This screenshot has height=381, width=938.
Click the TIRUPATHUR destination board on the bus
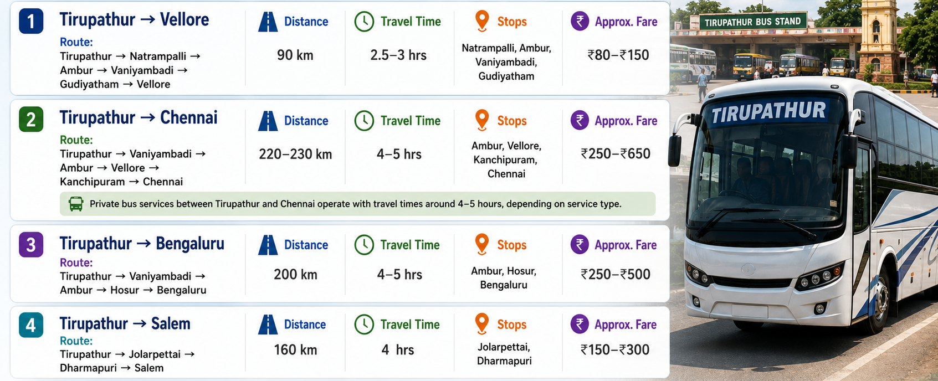click(x=768, y=112)
